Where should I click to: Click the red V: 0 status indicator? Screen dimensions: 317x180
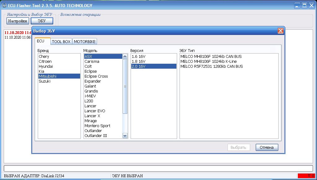coord(306,176)
